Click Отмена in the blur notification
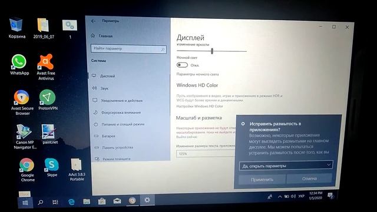The image size is (377, 212). click(309, 178)
